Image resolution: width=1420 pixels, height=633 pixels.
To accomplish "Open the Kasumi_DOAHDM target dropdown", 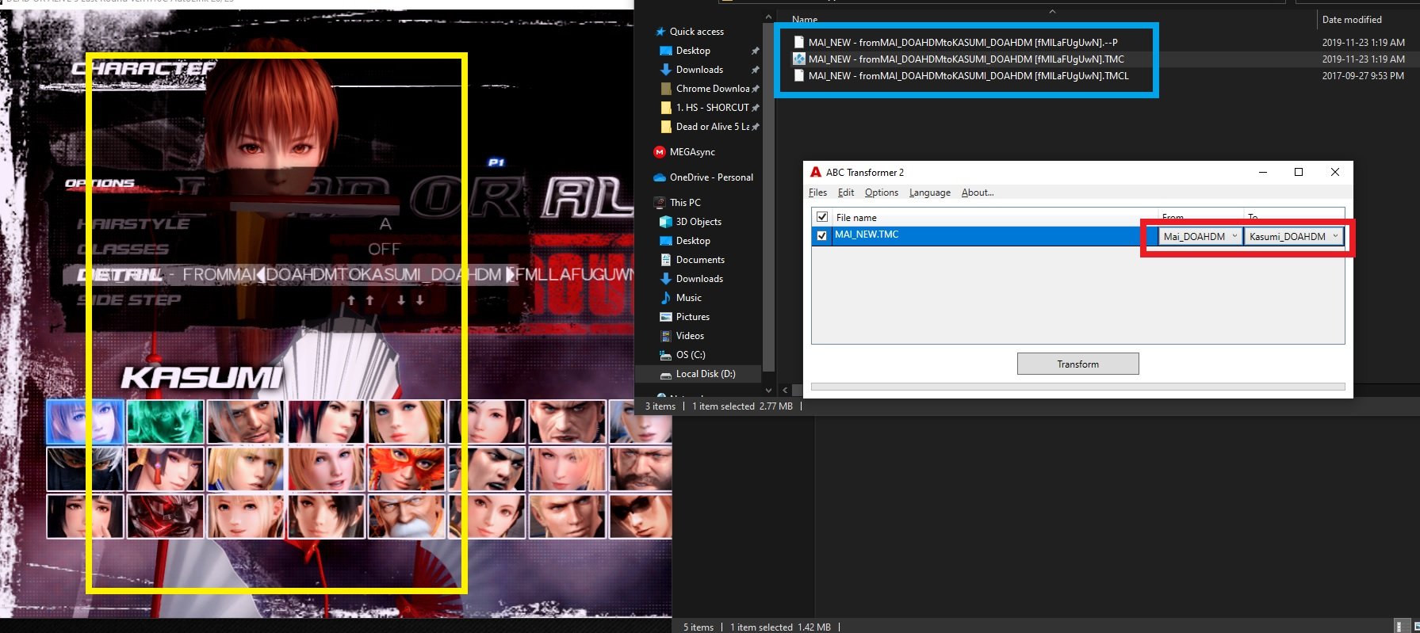I will 1293,236.
